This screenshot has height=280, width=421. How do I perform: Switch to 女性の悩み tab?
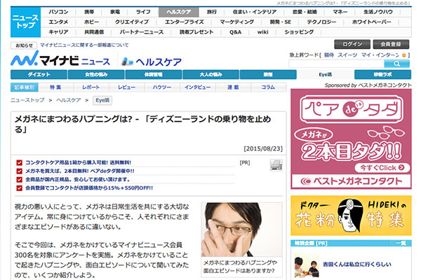(x=96, y=74)
